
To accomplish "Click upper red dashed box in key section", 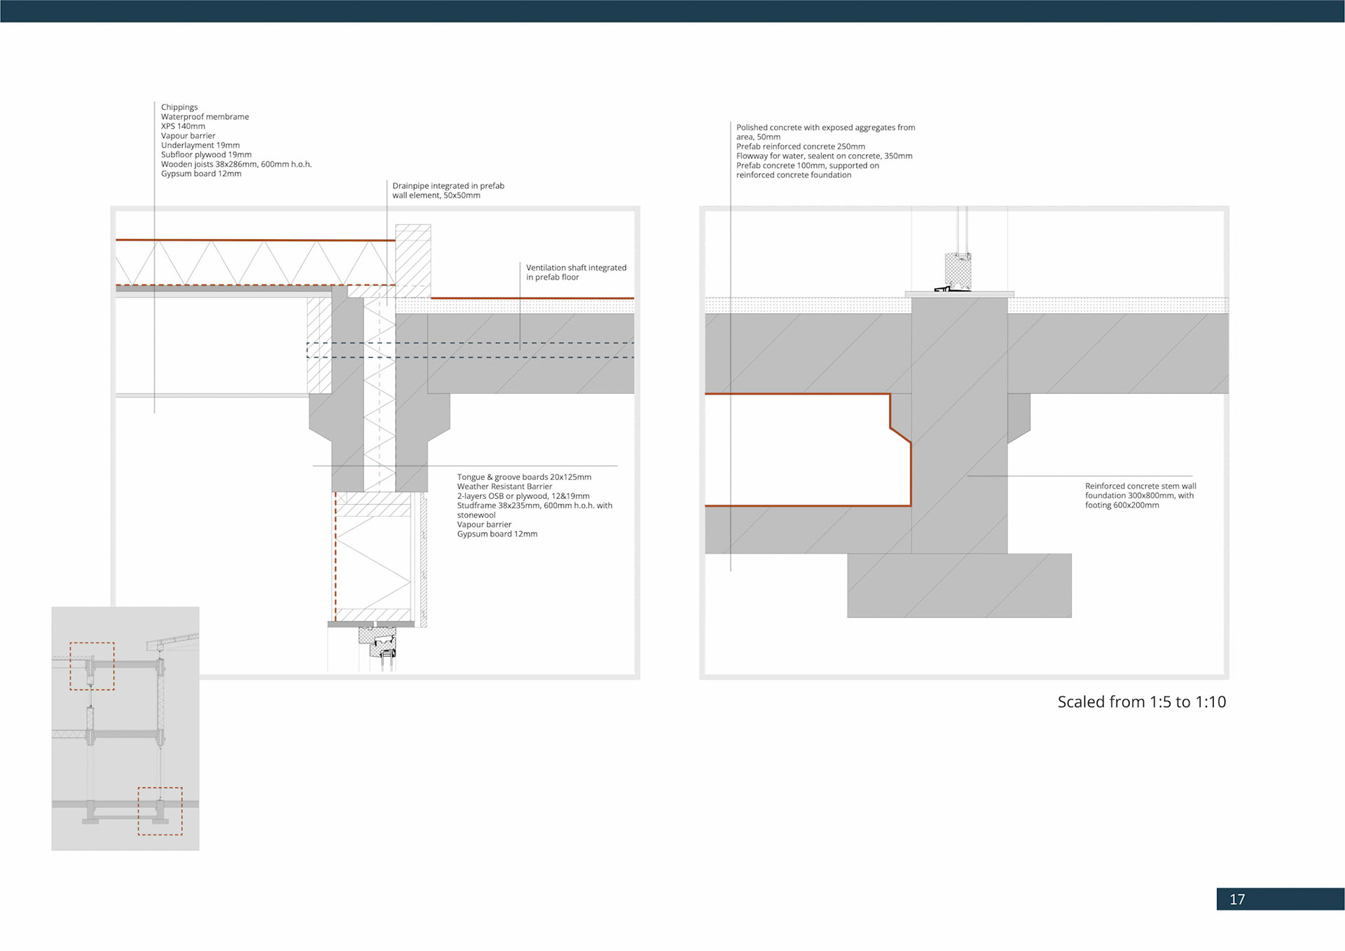I will 92,666.
